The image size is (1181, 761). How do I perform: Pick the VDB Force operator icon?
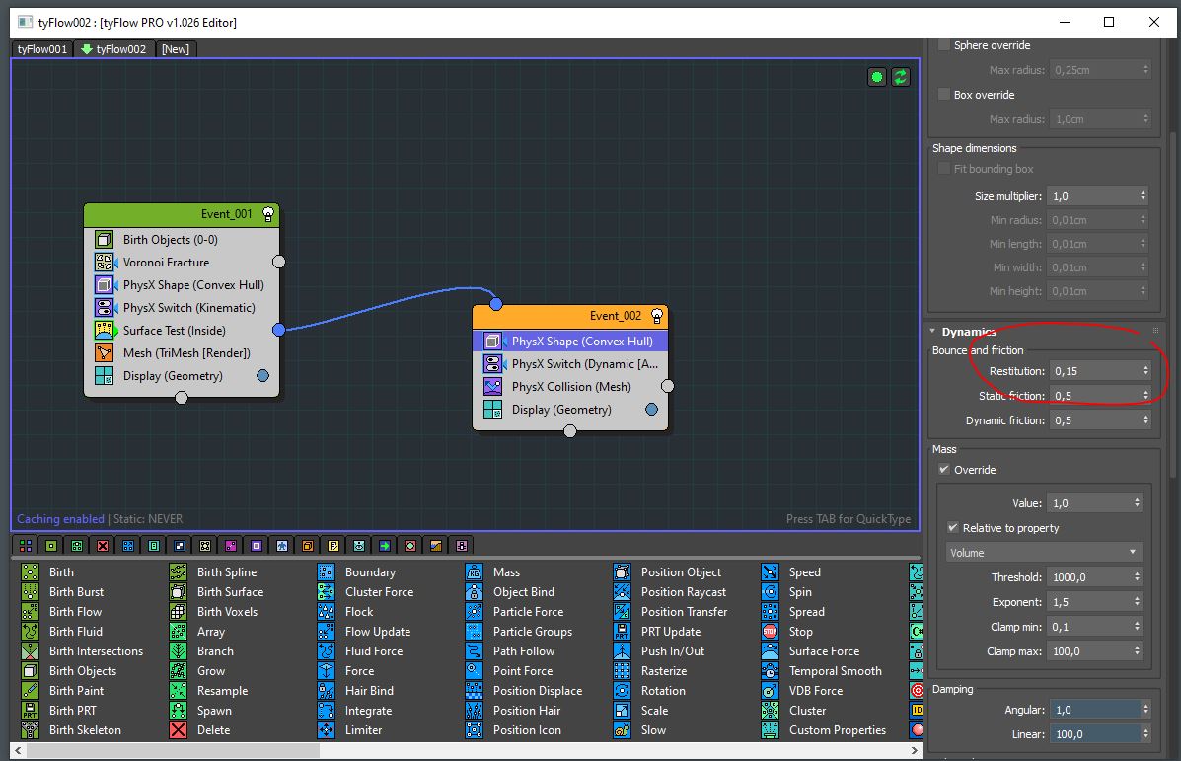770,690
